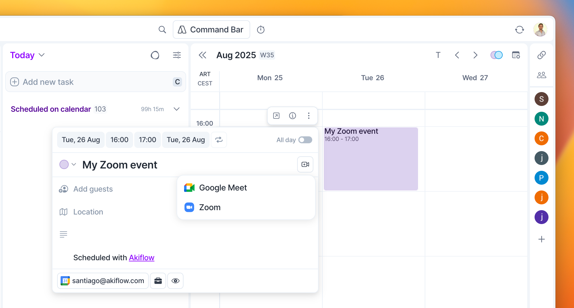Click the ART CEST timezone label
574x308 pixels.
click(205, 79)
